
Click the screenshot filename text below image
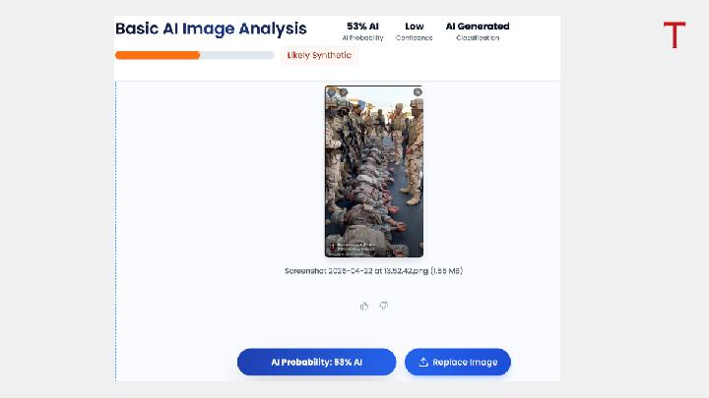click(373, 270)
